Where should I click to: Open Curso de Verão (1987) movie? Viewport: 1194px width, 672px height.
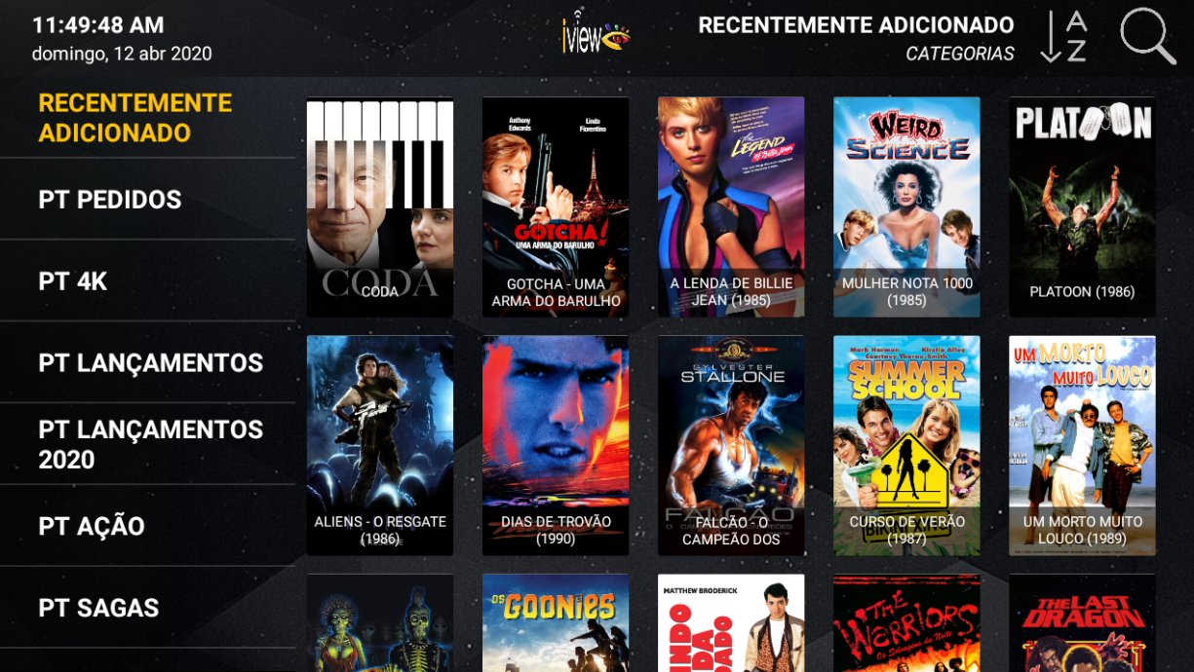tap(906, 446)
